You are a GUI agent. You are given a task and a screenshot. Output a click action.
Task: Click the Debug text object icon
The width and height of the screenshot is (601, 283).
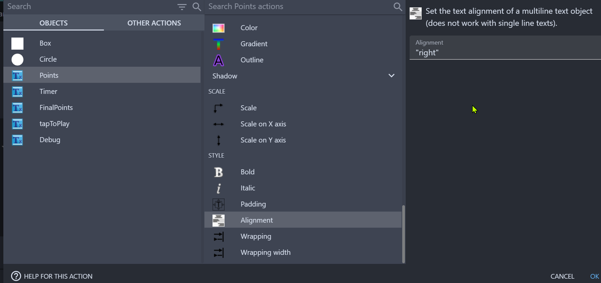tap(17, 140)
